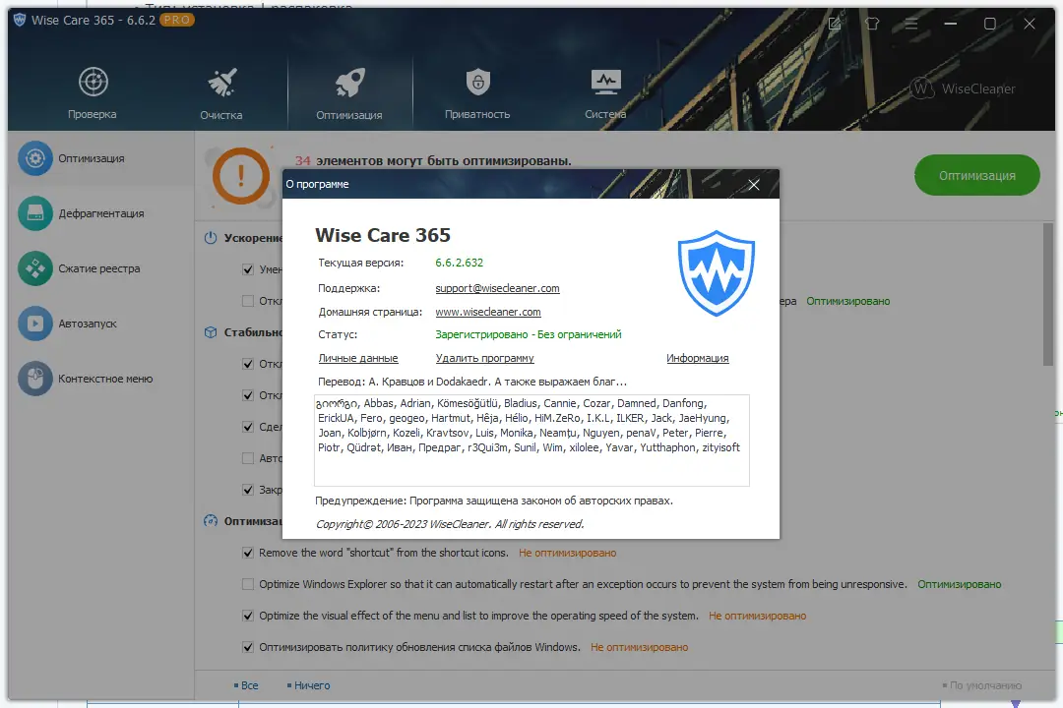Screen dimensions: 1063x708
Task: Click the Личные данные link
Action: 358,358
